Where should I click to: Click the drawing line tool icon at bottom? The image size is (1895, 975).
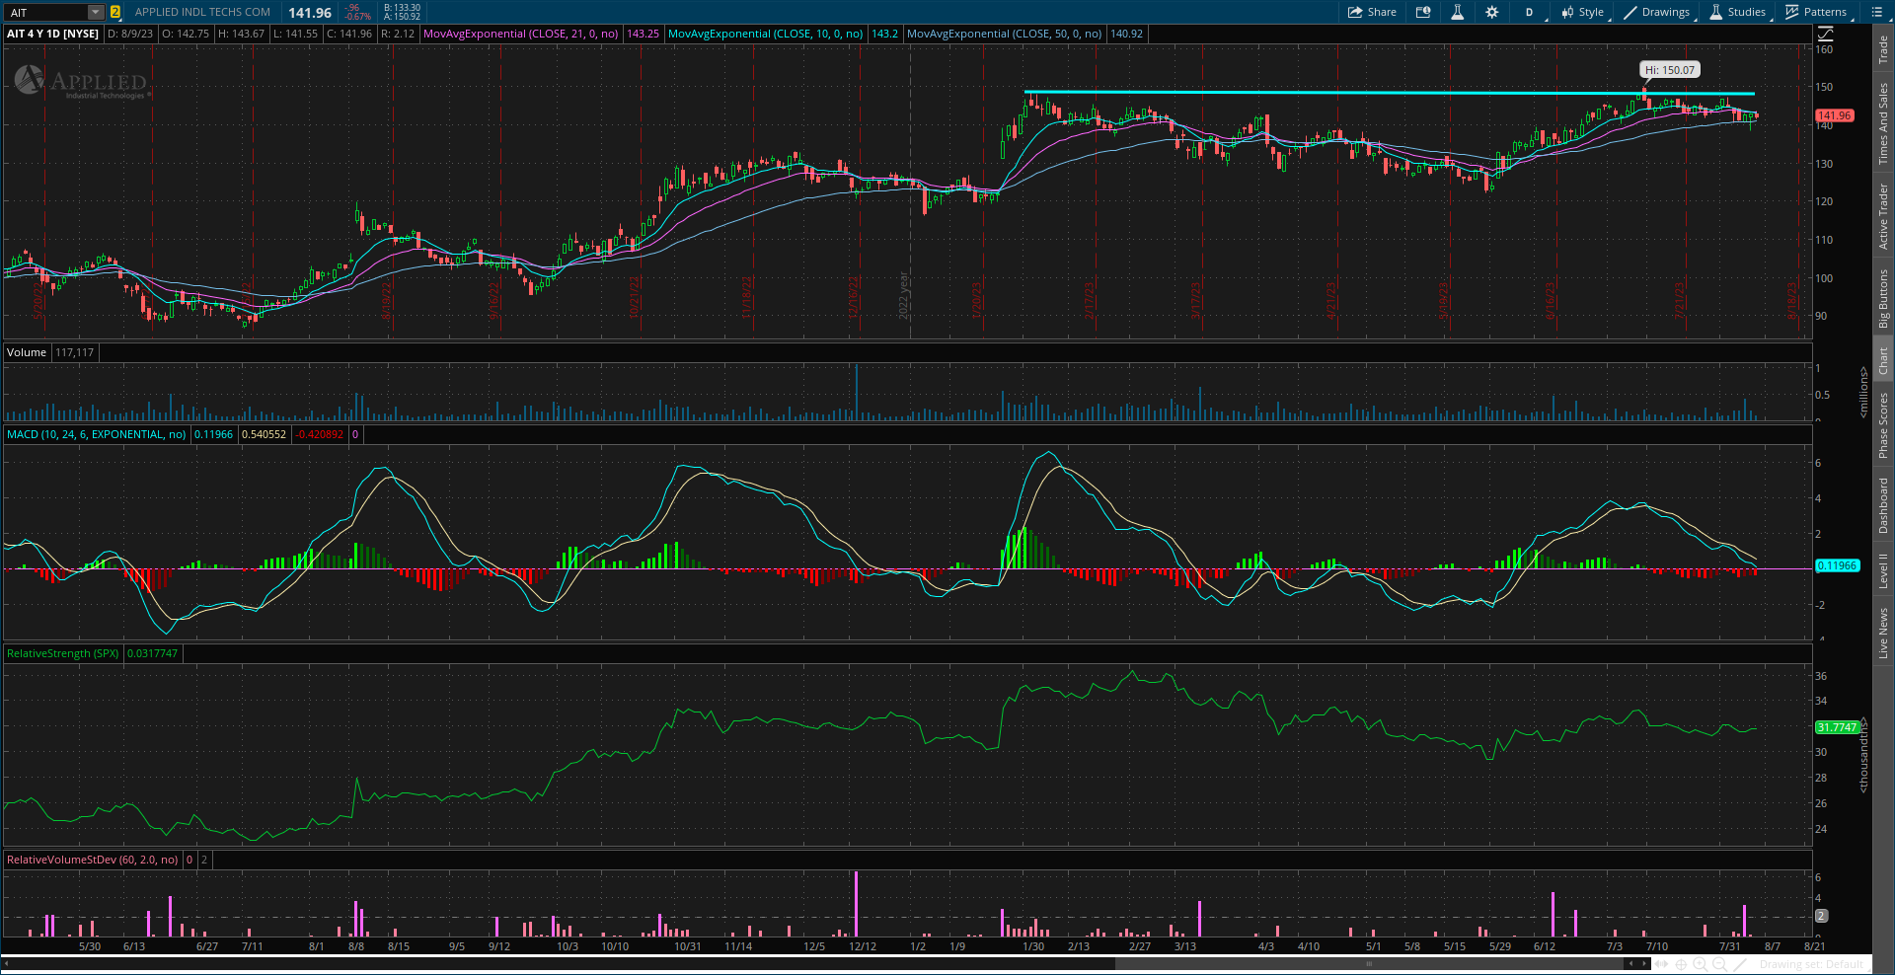(x=1740, y=964)
